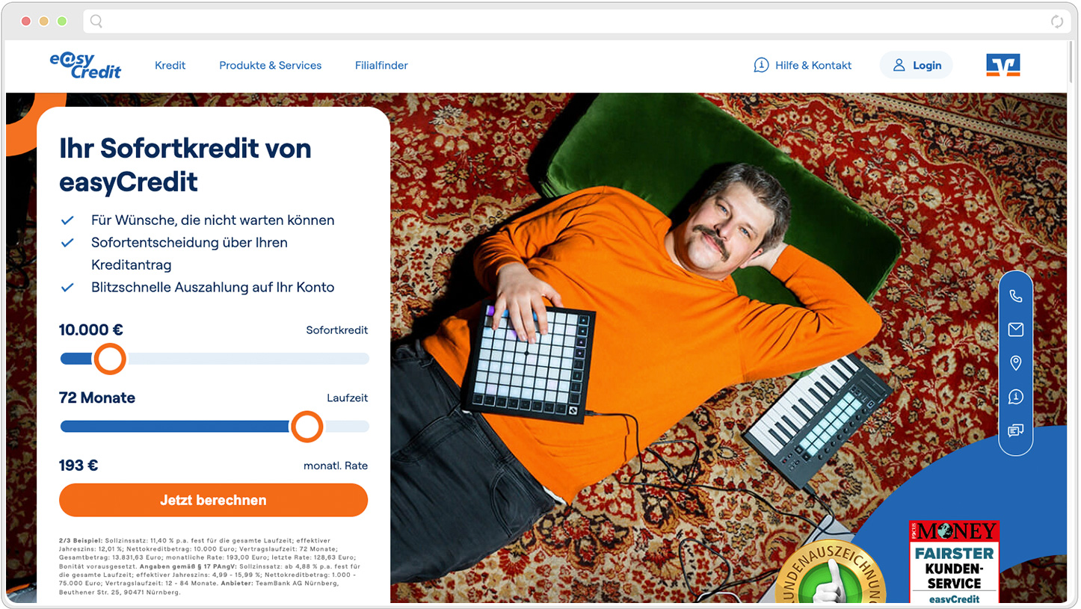The height and width of the screenshot is (609, 1081).
Task: Click the golden Kundenauszeichnung seal
Action: tap(831, 574)
